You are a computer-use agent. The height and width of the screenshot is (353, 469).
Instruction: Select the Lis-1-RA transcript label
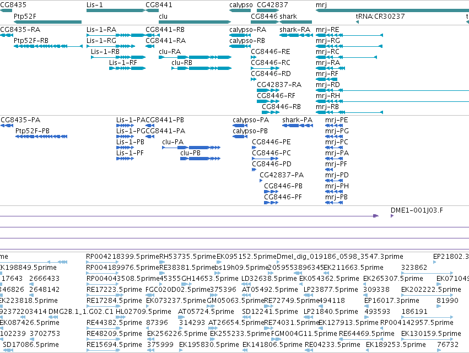(x=101, y=30)
